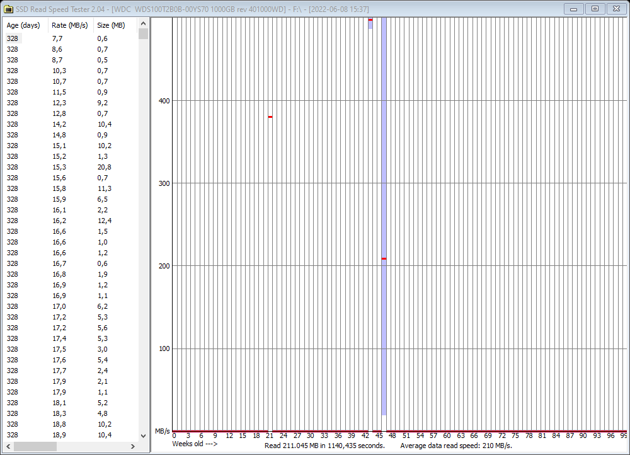The height and width of the screenshot is (455, 630).
Task: Select the row with rate 15,2
Action: [71, 156]
